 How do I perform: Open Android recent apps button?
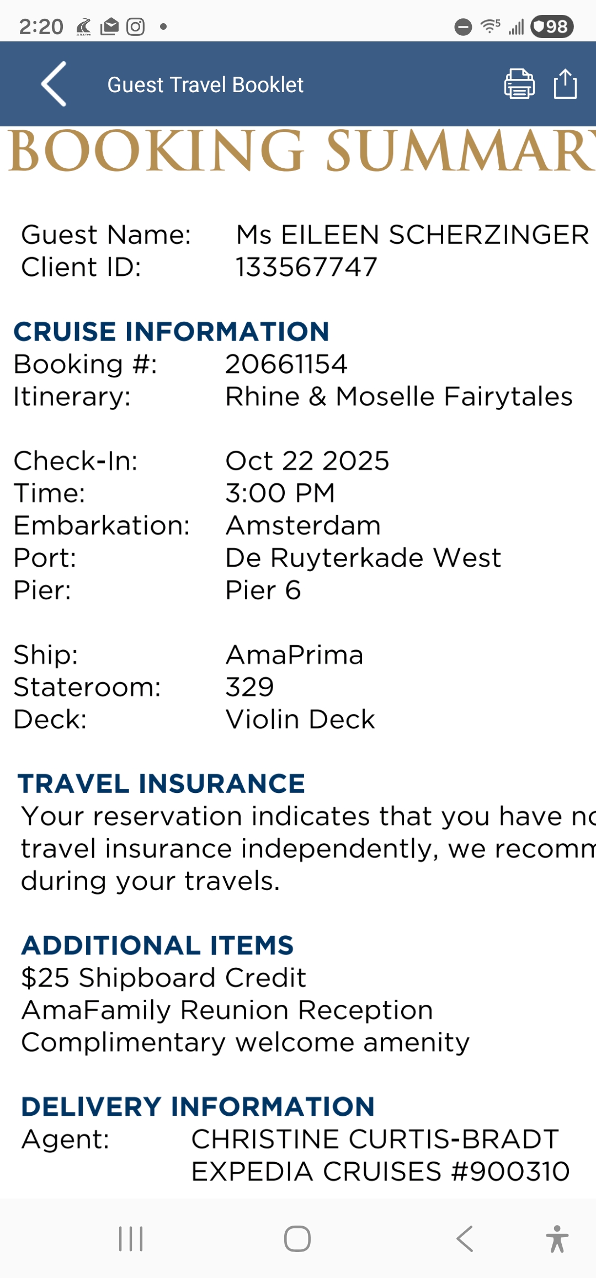point(131,1239)
